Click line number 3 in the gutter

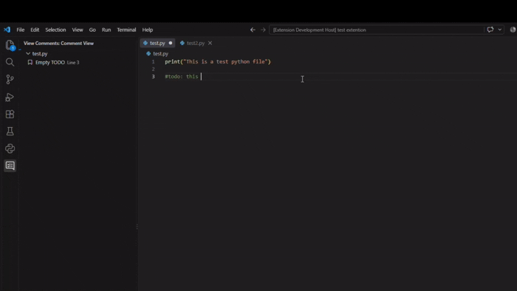pyautogui.click(x=154, y=77)
